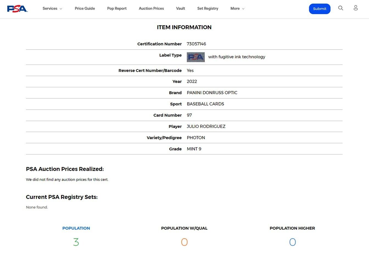The height and width of the screenshot is (255, 369).
Task: Navigate to the Vault page
Action: pyautogui.click(x=180, y=8)
